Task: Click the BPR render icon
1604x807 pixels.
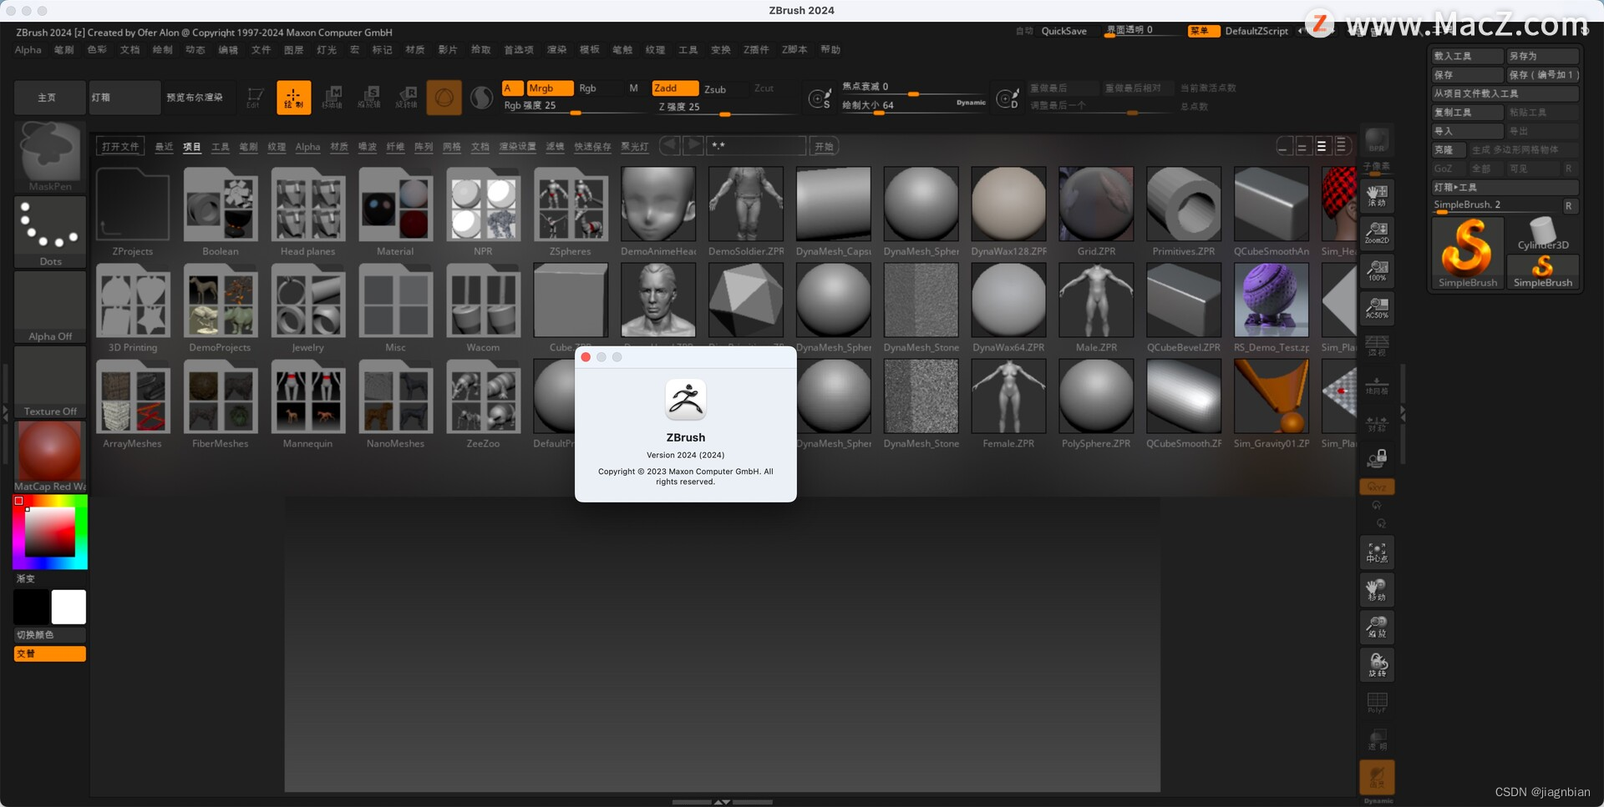Action: 1377,141
